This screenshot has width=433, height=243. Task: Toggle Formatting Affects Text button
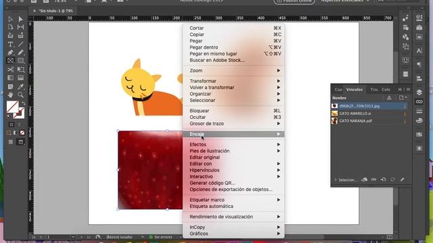tap(20, 125)
